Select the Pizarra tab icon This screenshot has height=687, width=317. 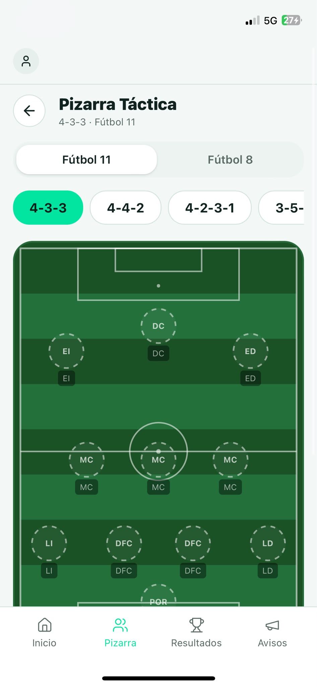tap(120, 625)
